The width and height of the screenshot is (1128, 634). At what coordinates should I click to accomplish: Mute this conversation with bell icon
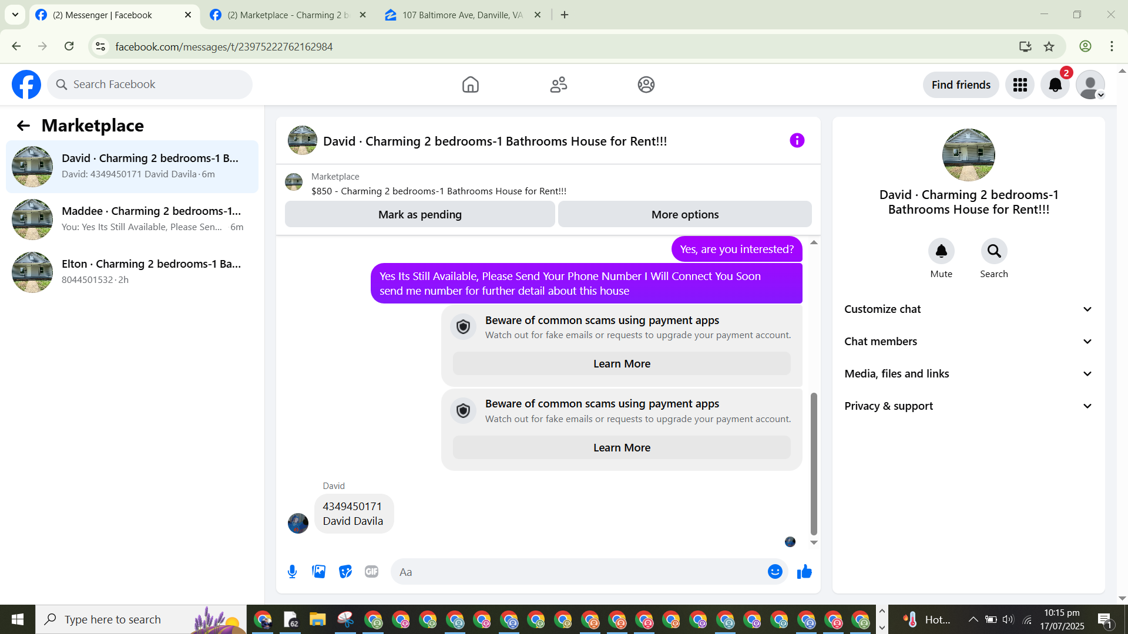pos(941,251)
